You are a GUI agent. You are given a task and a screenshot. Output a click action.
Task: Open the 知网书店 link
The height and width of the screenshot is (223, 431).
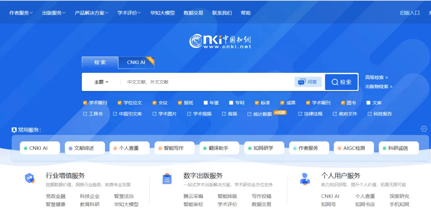(x=365, y=205)
